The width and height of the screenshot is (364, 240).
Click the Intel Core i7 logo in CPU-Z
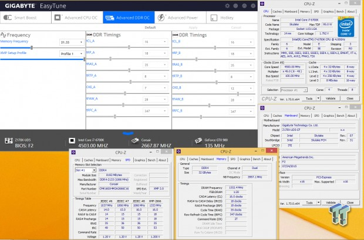pos(346,26)
